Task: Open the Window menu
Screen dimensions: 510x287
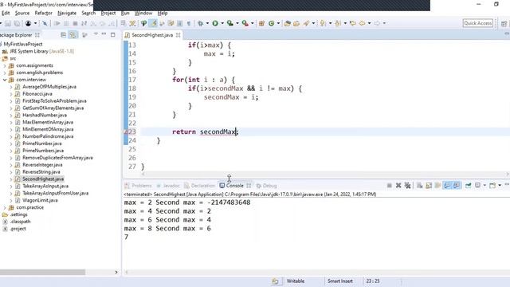Action: point(143,13)
